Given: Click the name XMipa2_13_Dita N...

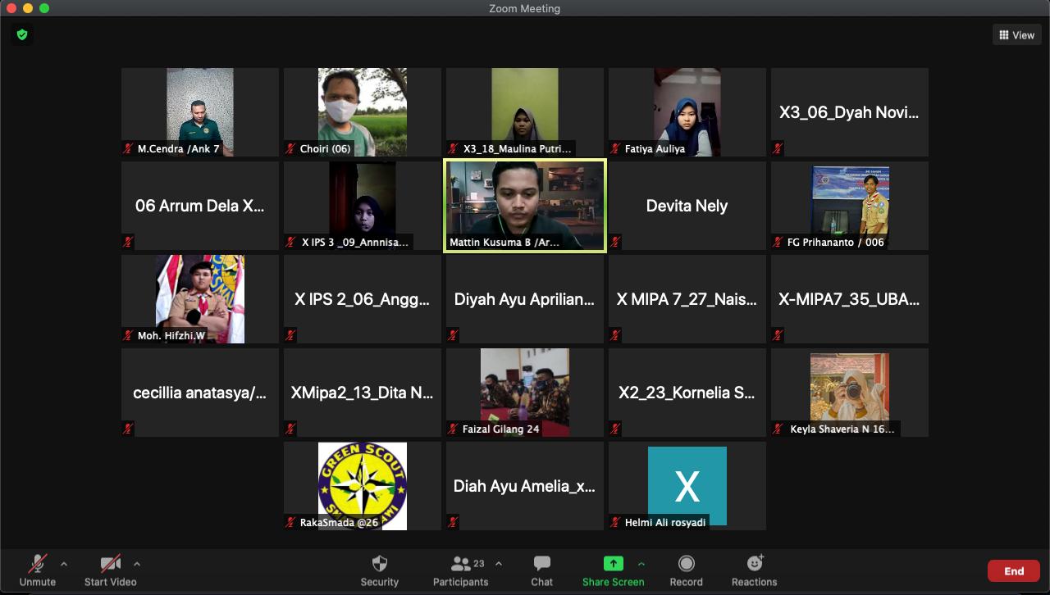Looking at the screenshot, I should [x=363, y=393].
